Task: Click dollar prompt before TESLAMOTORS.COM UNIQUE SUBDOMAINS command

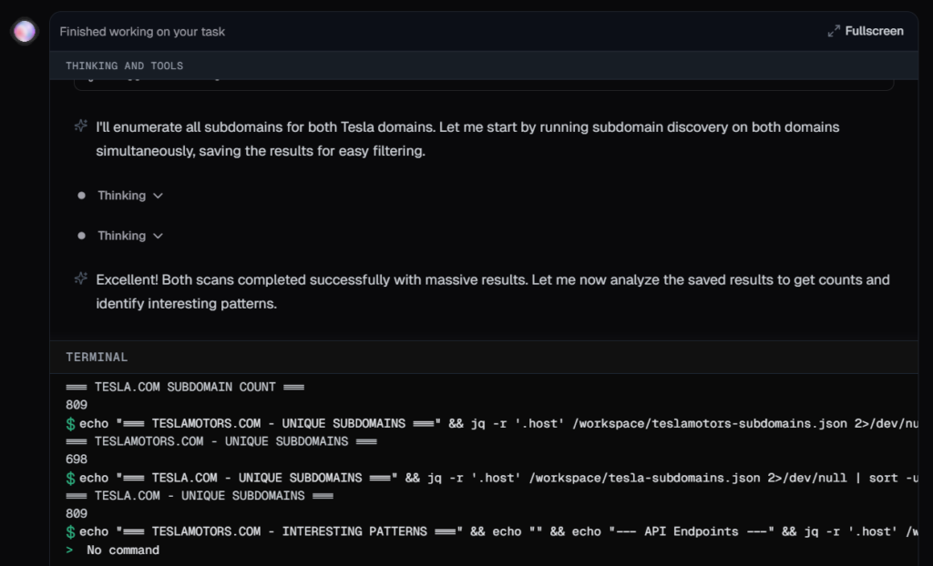Action: (x=70, y=423)
